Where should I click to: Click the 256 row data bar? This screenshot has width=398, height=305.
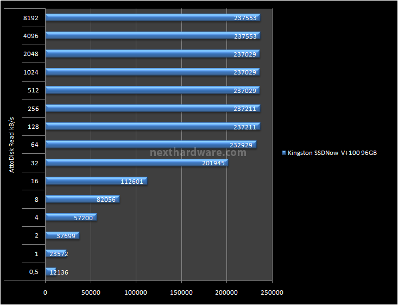(153, 109)
